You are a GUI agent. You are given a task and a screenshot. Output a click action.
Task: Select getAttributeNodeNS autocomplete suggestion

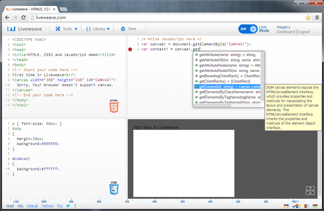click(x=227, y=70)
